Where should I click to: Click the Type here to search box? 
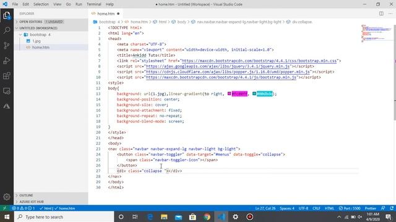point(64,216)
